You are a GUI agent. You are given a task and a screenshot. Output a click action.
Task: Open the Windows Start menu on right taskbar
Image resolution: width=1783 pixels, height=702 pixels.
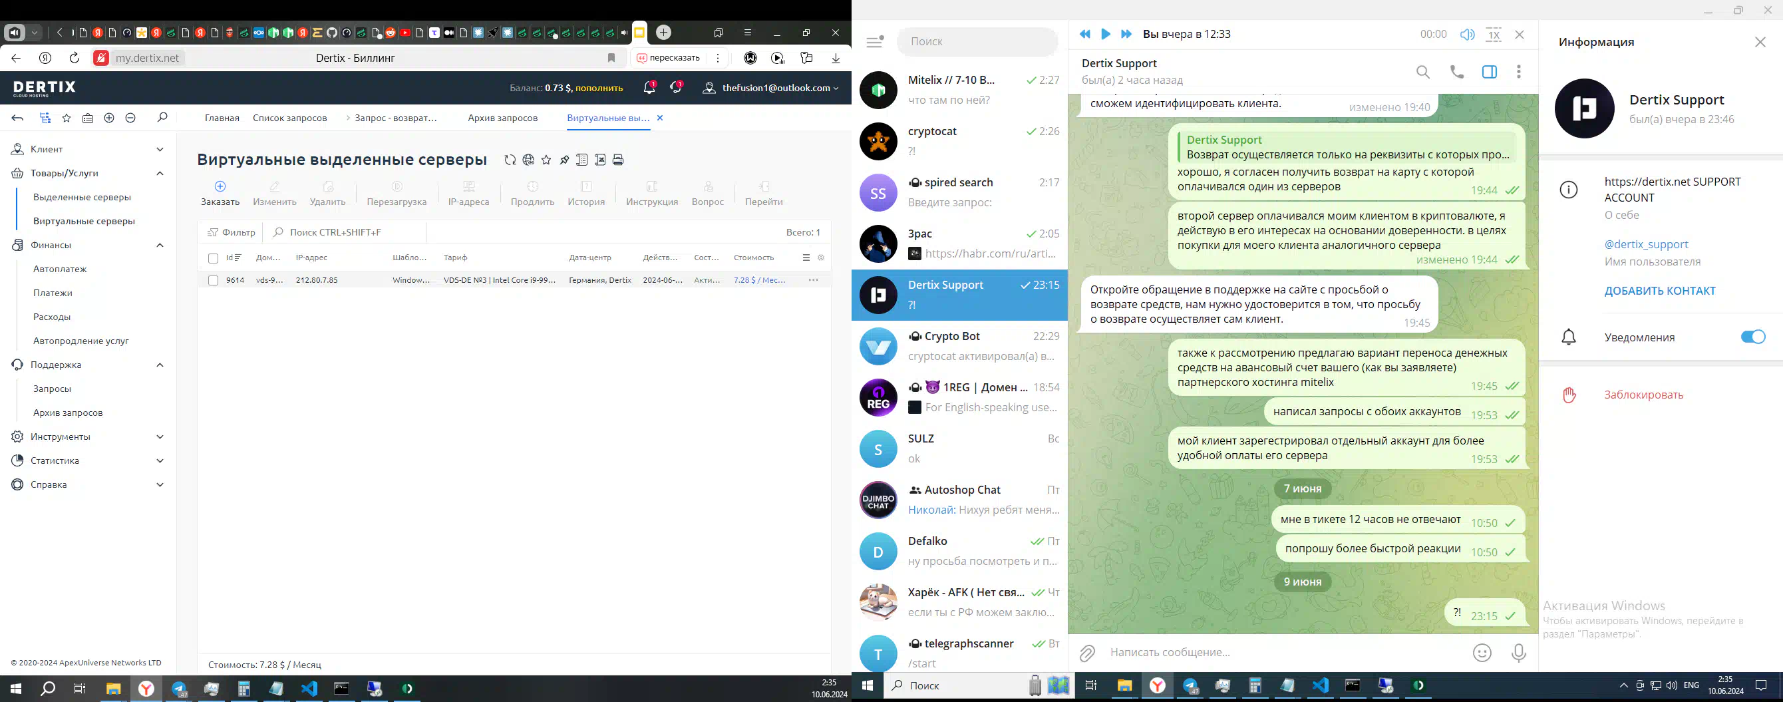(x=867, y=686)
